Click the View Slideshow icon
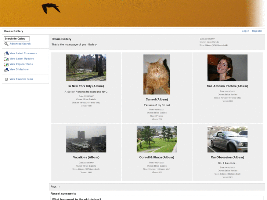 (x=6, y=69)
